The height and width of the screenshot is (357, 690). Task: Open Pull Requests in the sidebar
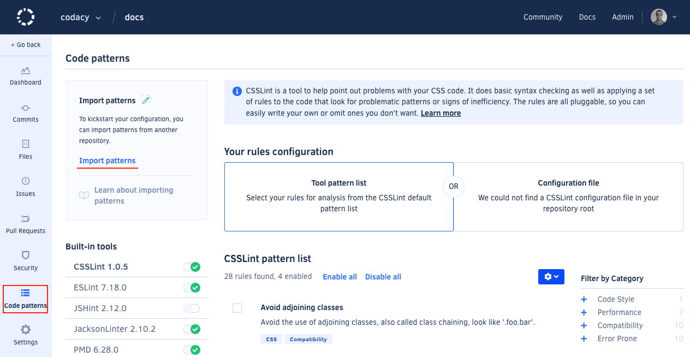(x=25, y=224)
